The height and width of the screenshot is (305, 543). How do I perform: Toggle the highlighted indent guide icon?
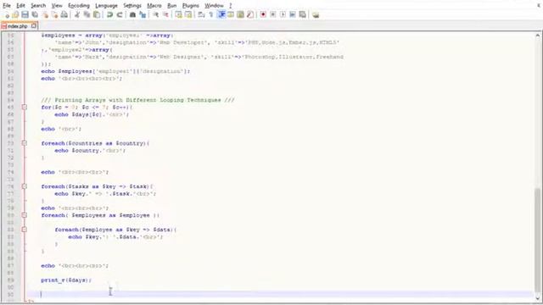tap(221, 14)
